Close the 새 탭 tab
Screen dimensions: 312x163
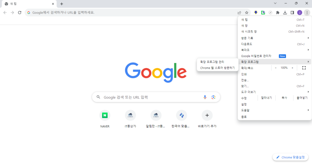53,4
